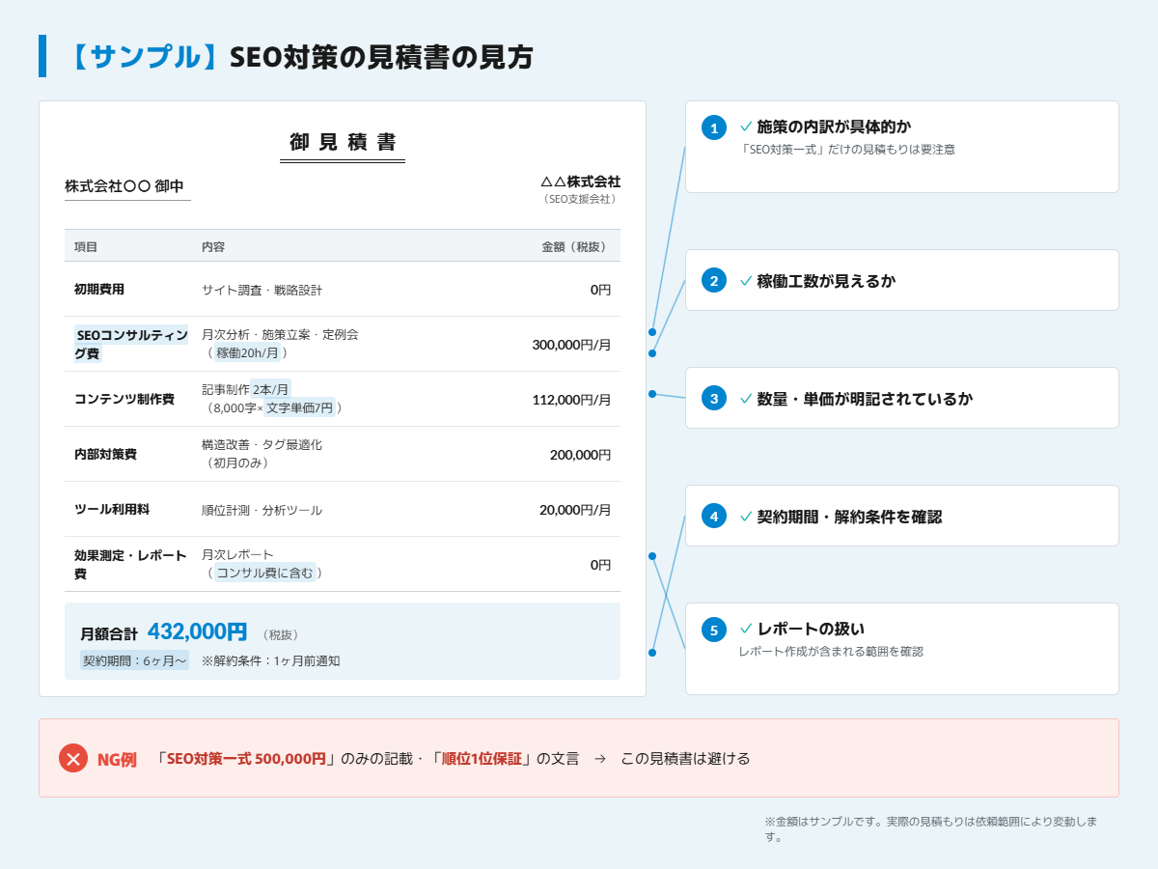Screen dimensions: 1158x869
Task: Click the 内部対策費 row label
Action: (x=105, y=454)
